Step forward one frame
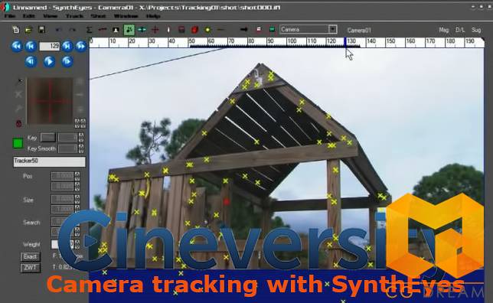The height and width of the screenshot is (303, 493). point(67,61)
